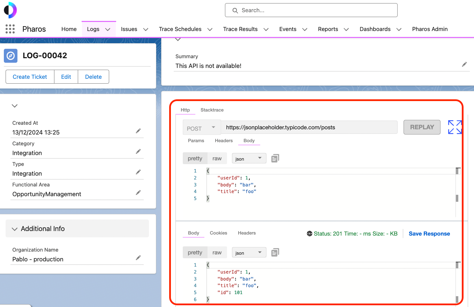
Task: Open Trace Schedules dropdown arrow
Action: point(210,30)
